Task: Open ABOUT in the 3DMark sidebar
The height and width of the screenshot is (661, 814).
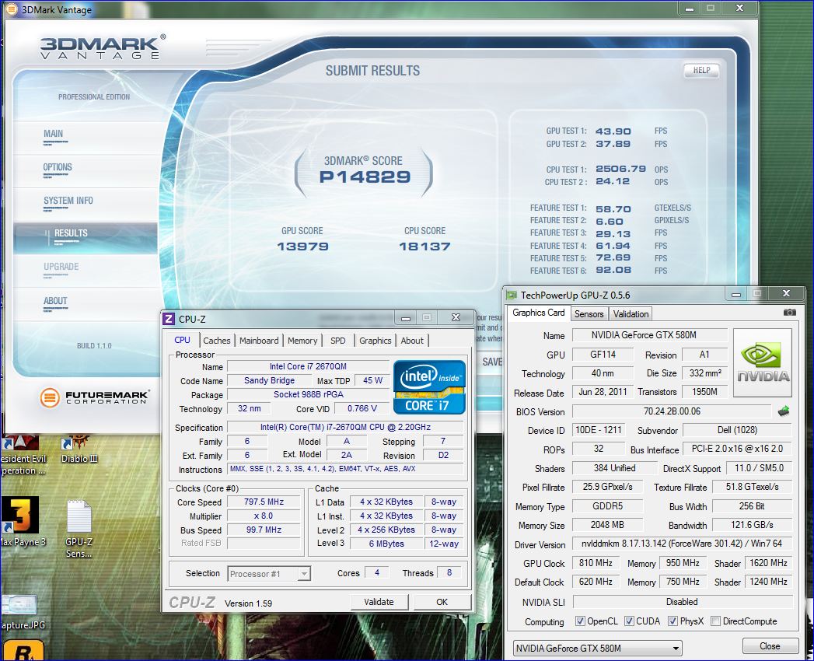Action: coord(55,301)
